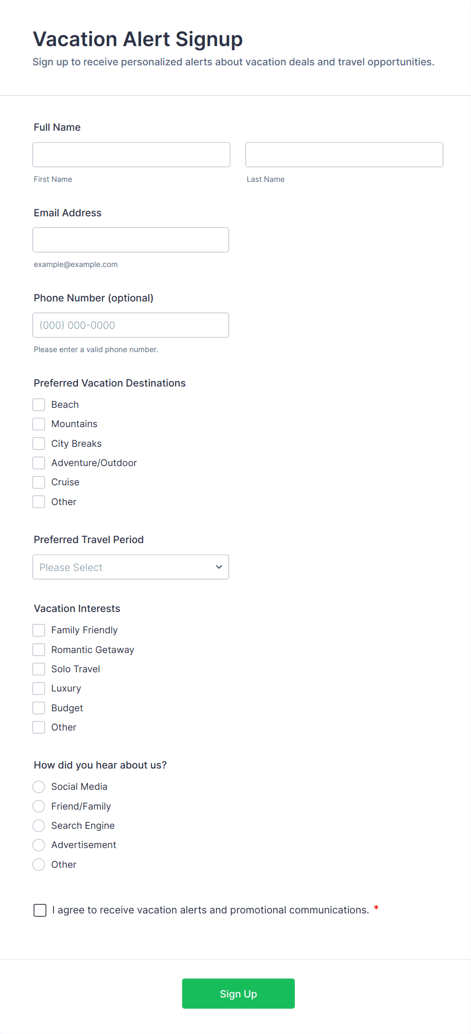Toggle the Cruise checkbox
This screenshot has width=471, height=1034.
point(38,482)
